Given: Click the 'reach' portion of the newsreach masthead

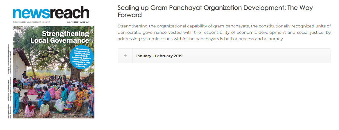Looking at the screenshot, I should click(x=70, y=12).
